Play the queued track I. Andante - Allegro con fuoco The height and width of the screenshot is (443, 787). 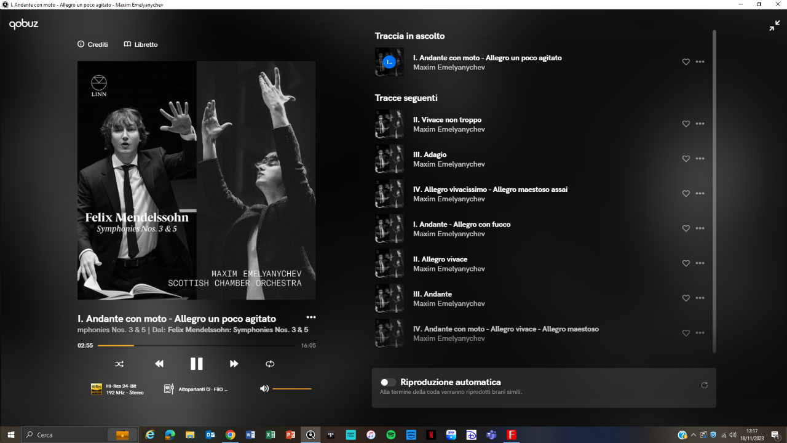click(x=462, y=225)
